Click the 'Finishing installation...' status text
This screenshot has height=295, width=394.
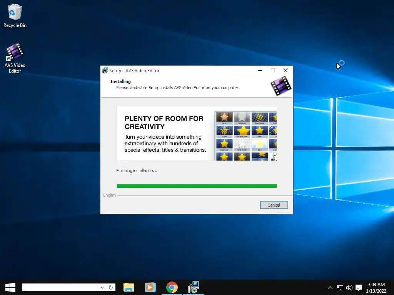[x=137, y=171]
